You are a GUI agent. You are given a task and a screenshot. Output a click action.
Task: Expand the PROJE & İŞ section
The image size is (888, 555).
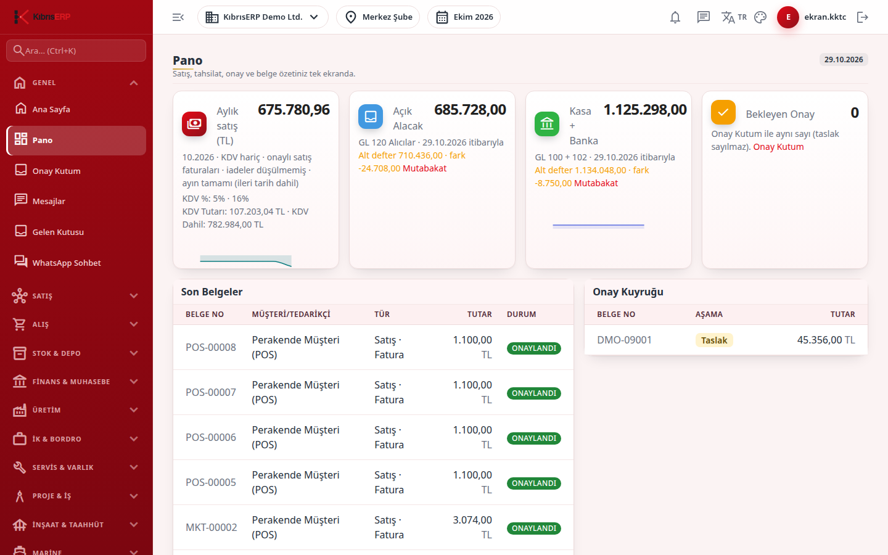pyautogui.click(x=76, y=496)
